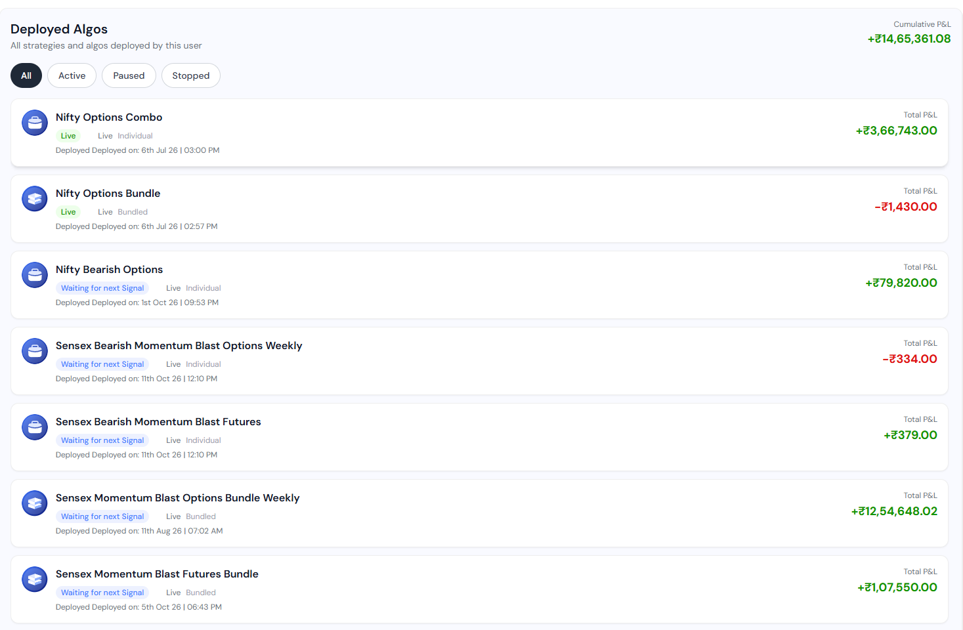Click the Nifty Options Bundle stack icon

click(35, 199)
